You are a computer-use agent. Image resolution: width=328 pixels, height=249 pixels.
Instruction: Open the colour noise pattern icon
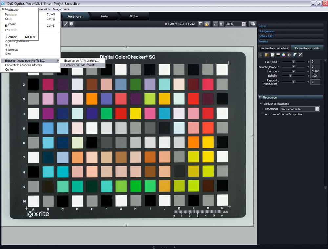click(x=272, y=55)
